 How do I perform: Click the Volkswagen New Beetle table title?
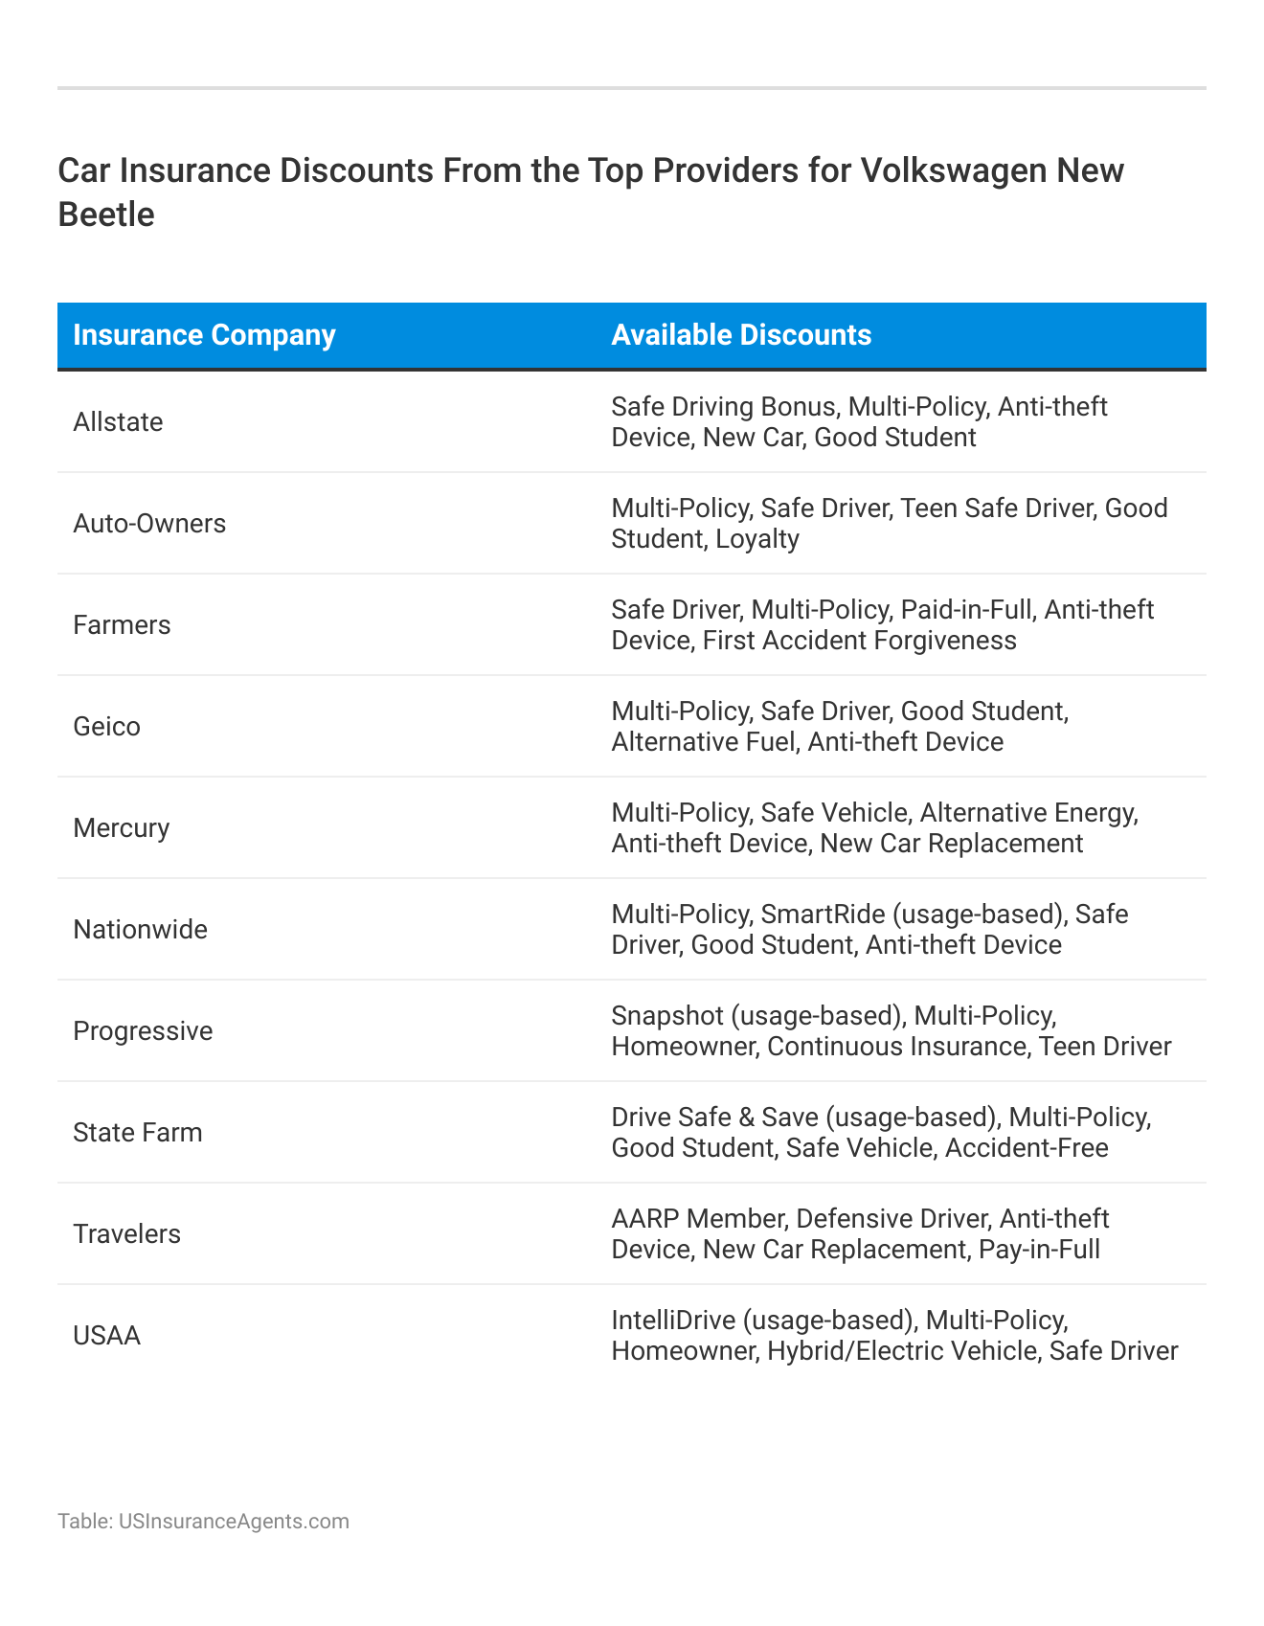591,192
